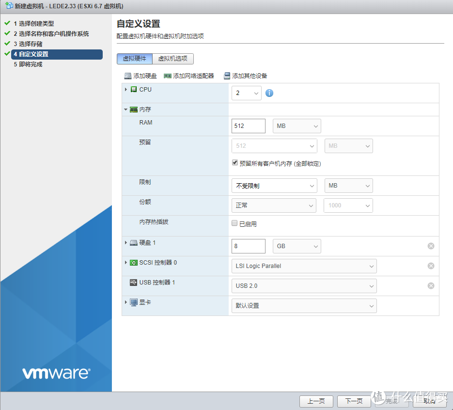Click the 上一页 button
The image size is (453, 410).
[316, 401]
